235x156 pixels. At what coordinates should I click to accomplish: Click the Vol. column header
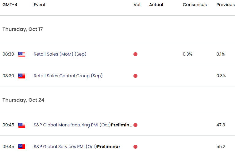(x=137, y=5)
